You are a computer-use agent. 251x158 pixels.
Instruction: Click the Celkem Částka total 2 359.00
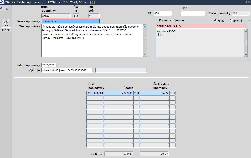coord(119,154)
